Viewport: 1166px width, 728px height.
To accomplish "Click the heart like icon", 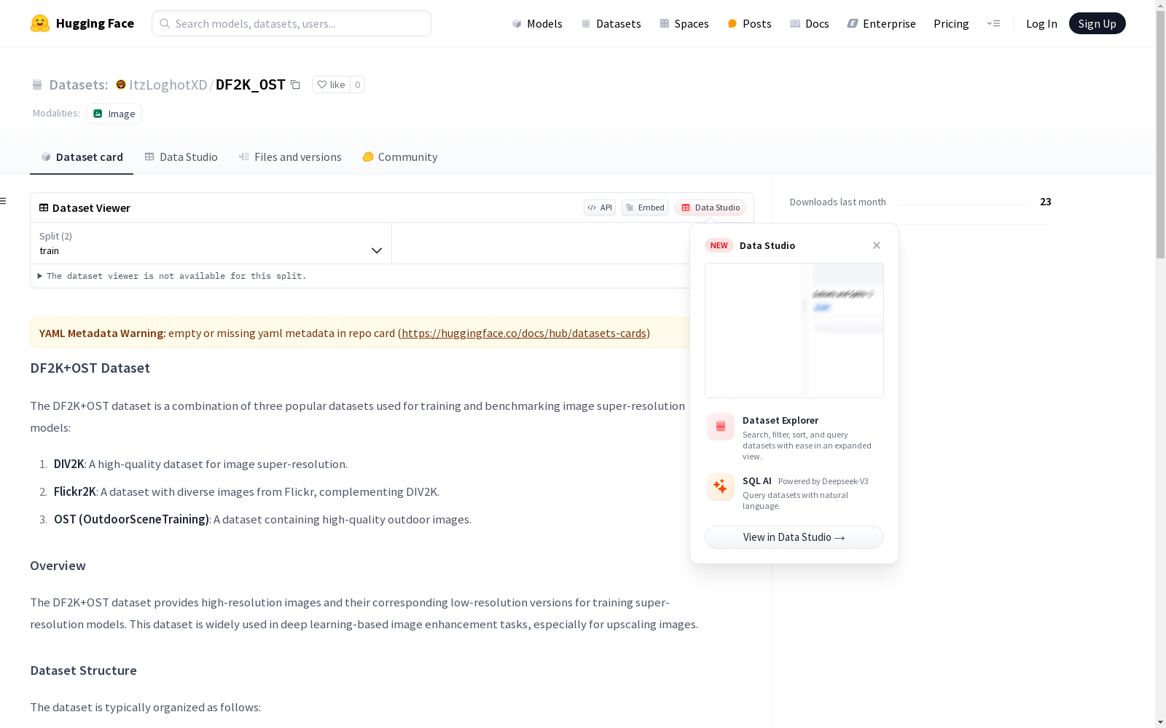I will [x=322, y=84].
